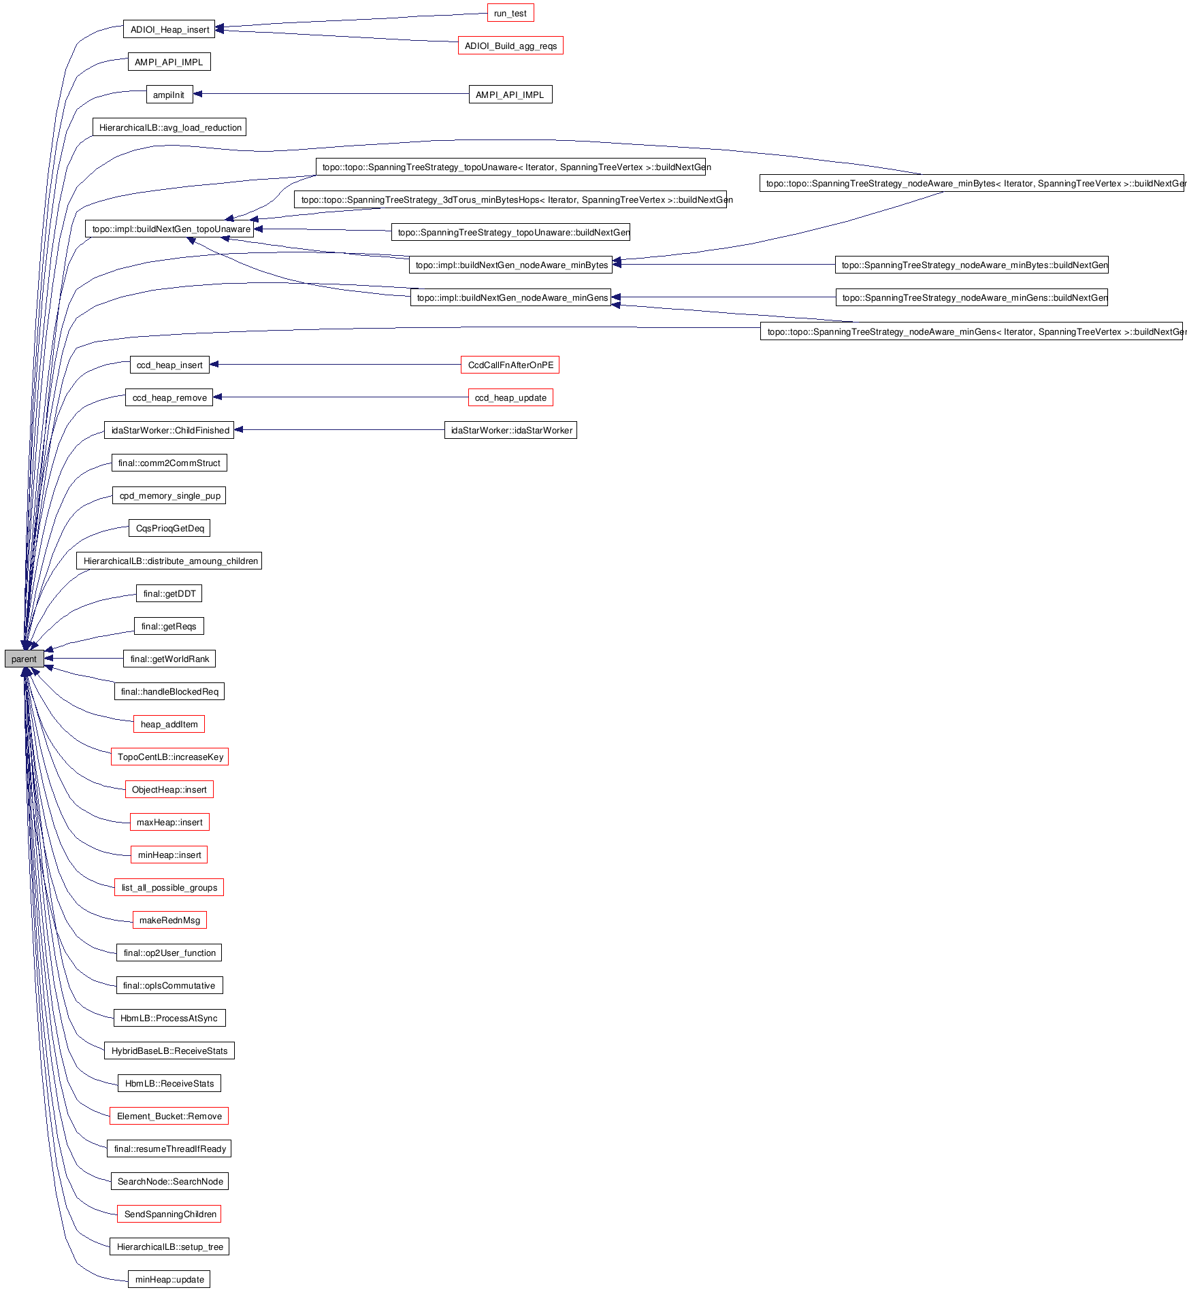1187x1290 pixels.
Task: Click final::getWorldRank node
Action: tap(169, 659)
